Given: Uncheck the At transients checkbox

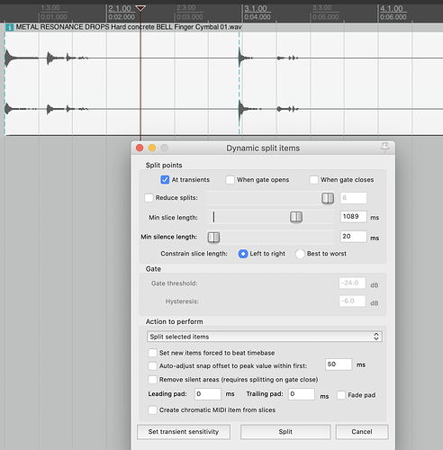Looking at the screenshot, I should [x=165, y=180].
